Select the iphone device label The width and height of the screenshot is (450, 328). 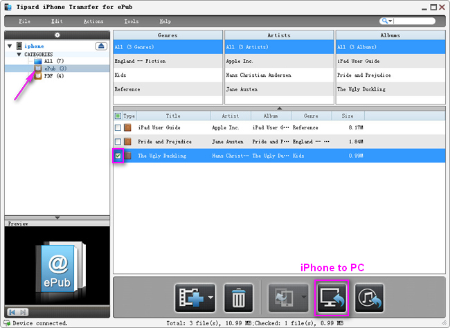pos(34,46)
